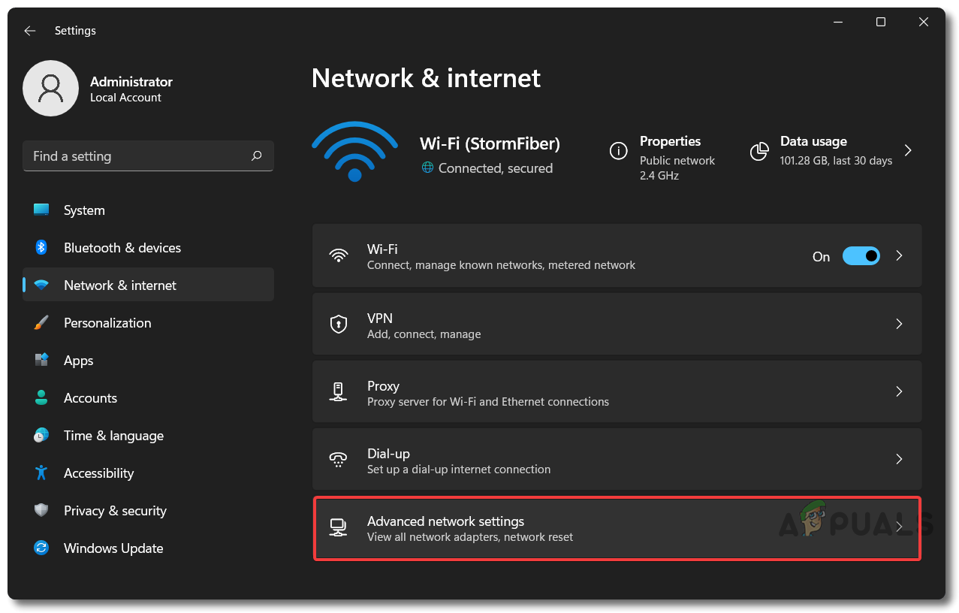Image resolution: width=959 pixels, height=613 pixels.
Task: Click the Privacy & security shield icon
Action: tap(41, 511)
